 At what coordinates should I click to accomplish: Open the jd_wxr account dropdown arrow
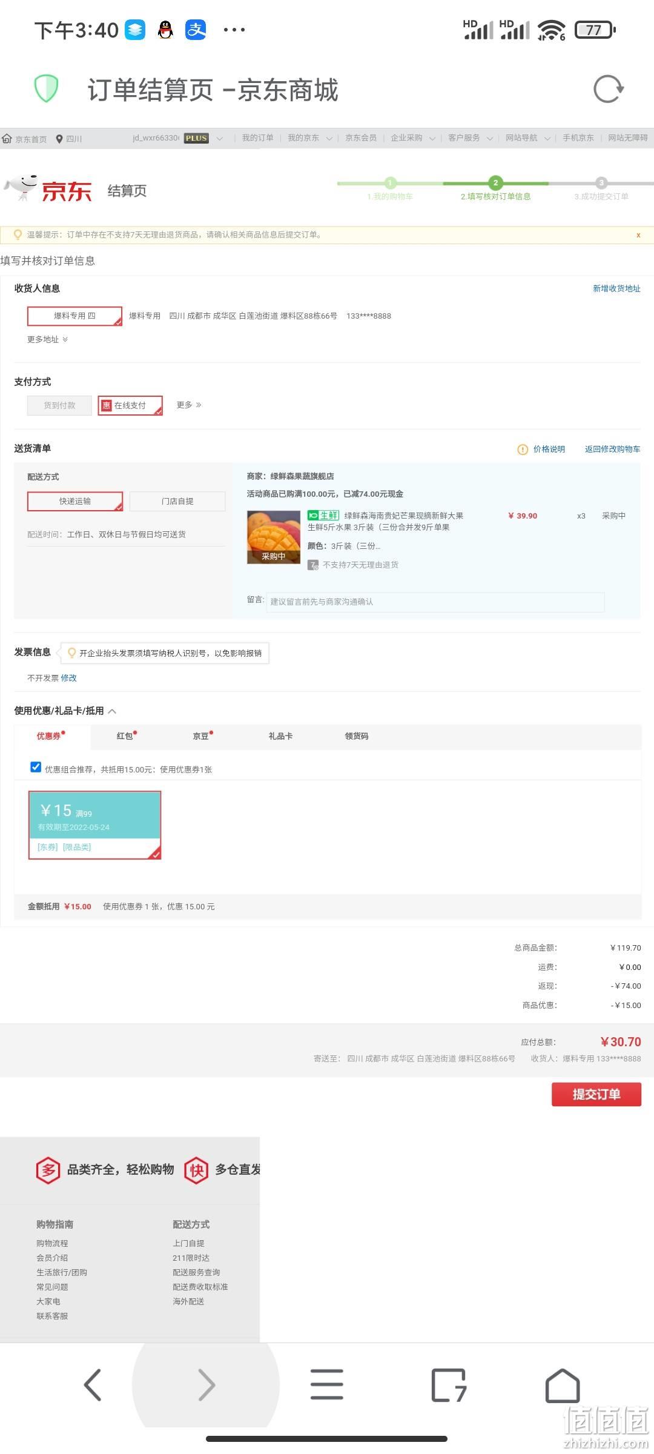coord(220,139)
